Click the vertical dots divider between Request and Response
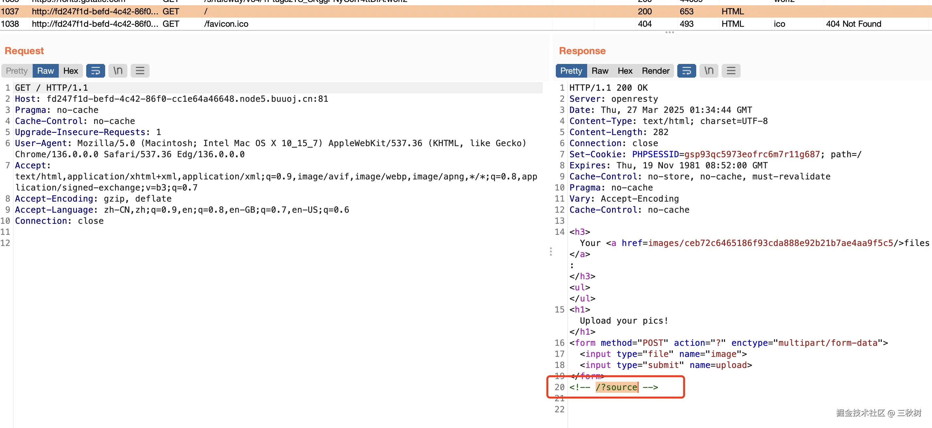Viewport: 932px width, 428px height. (551, 252)
